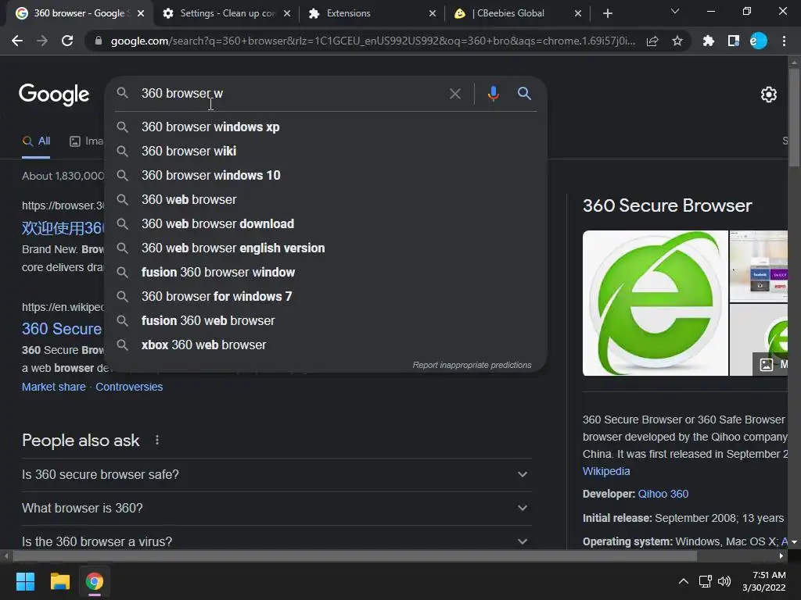Submit search with the blue magnifier icon
Screen dimensions: 801x600
coord(524,94)
